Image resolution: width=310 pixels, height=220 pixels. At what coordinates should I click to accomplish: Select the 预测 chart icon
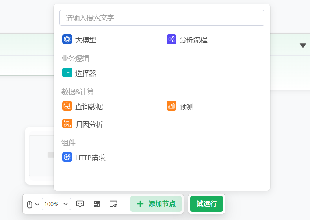(x=171, y=106)
